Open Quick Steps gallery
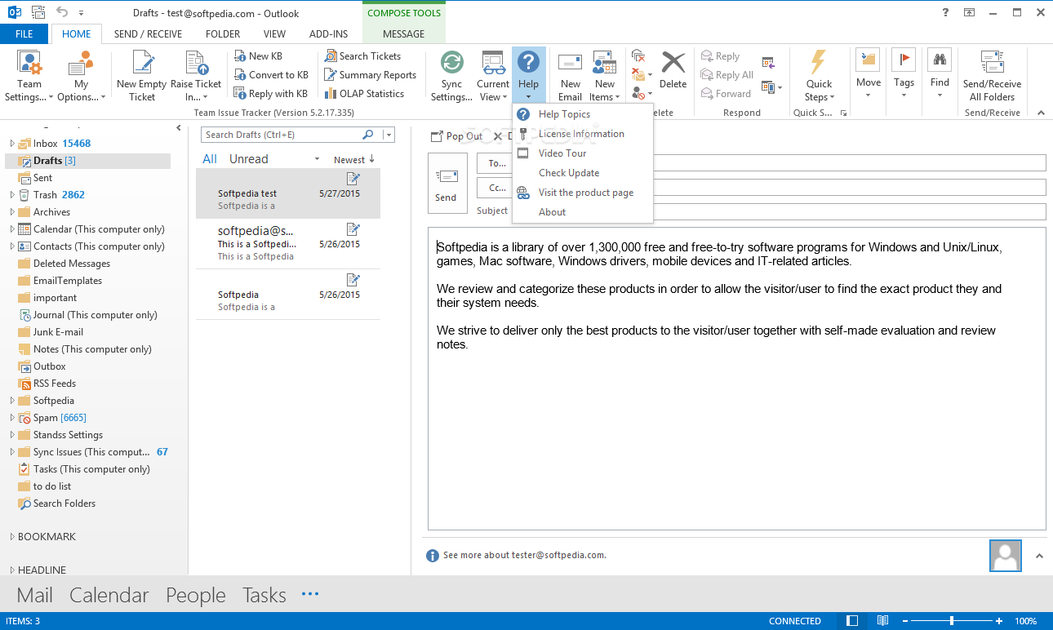This screenshot has width=1053, height=630. [x=819, y=76]
